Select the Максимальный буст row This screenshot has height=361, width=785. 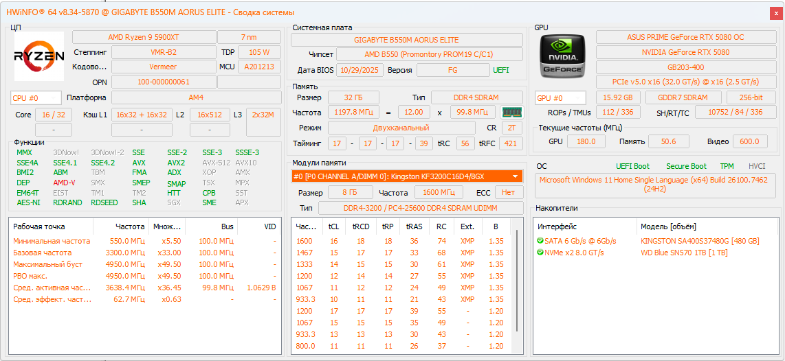pyautogui.click(x=145, y=264)
